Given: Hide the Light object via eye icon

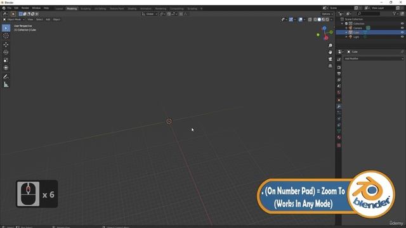Looking at the screenshot, I should (x=402, y=37).
